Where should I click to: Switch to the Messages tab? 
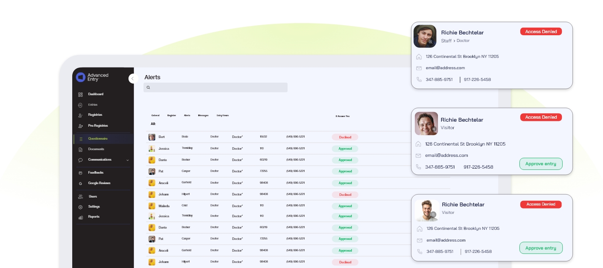(203, 115)
